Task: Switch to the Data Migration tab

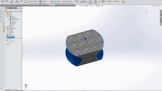Action: (x=38, y=5)
